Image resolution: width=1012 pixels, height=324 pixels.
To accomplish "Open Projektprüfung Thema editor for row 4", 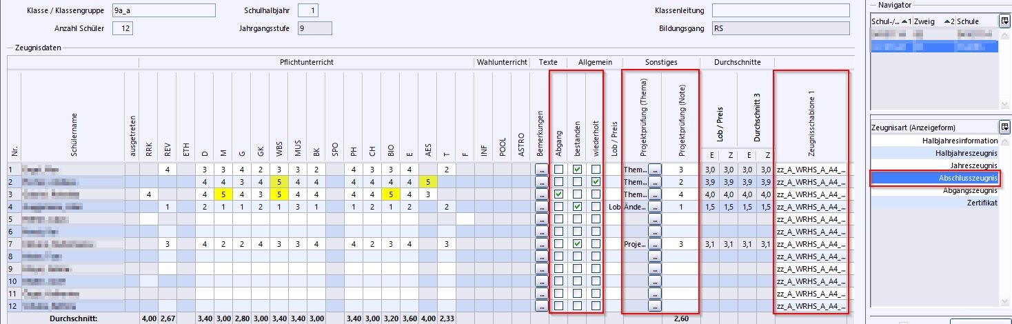I will (x=654, y=207).
